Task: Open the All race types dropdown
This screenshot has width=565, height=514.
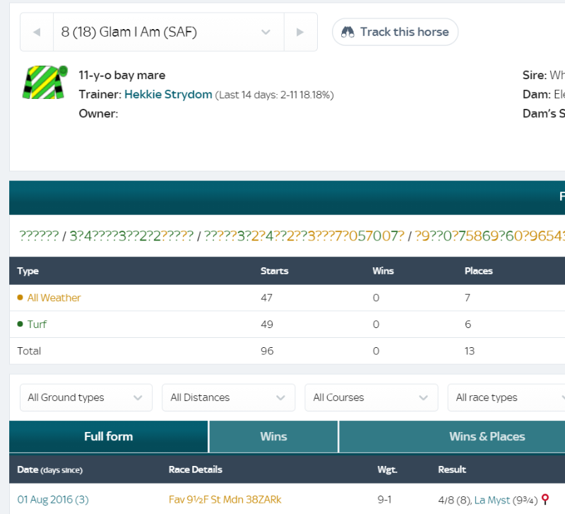Action: pos(507,397)
